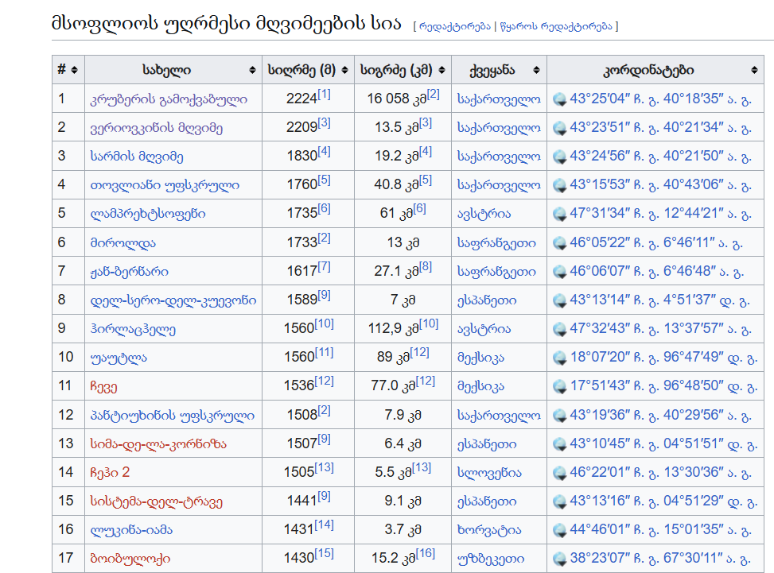
Task: Open ჟან-ბერნარი cave link
Action: point(130,272)
